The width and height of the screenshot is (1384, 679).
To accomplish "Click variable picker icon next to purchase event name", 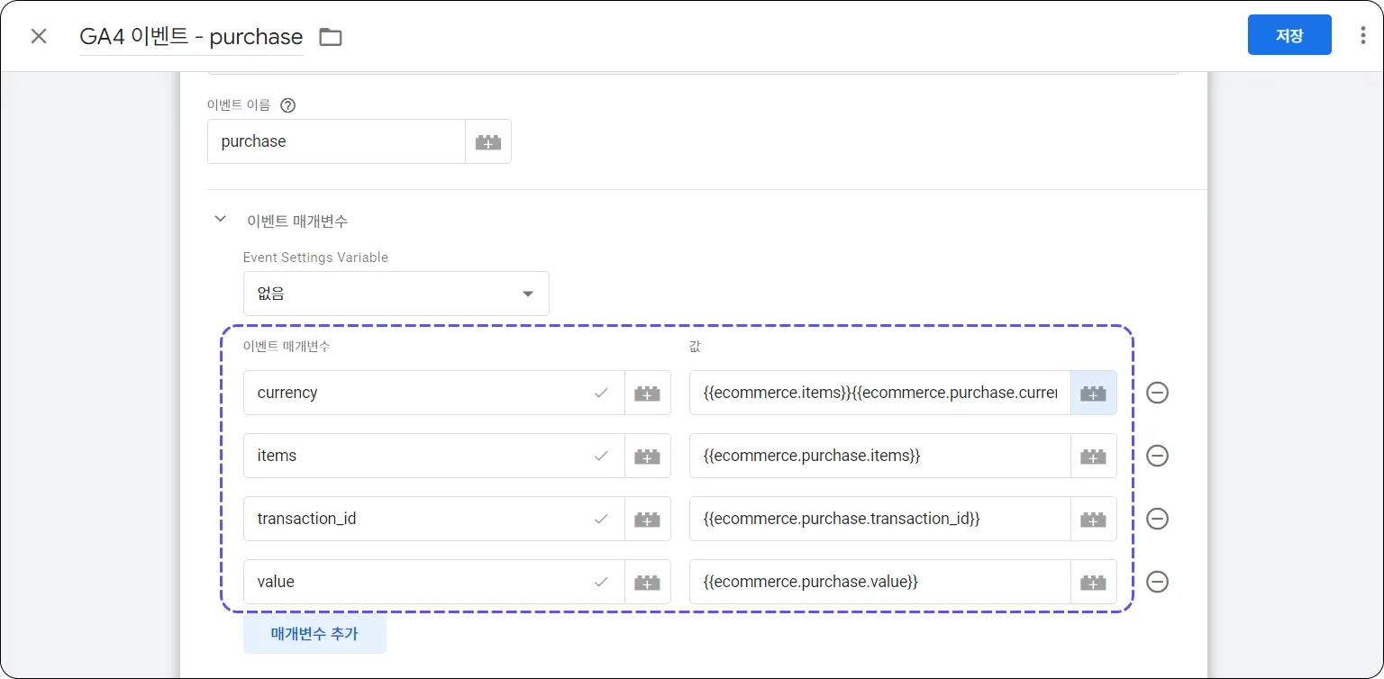I will click(x=487, y=141).
